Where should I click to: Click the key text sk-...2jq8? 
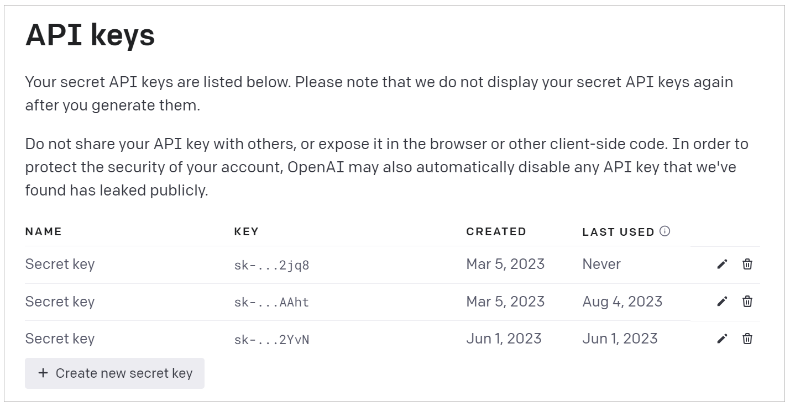click(x=271, y=265)
